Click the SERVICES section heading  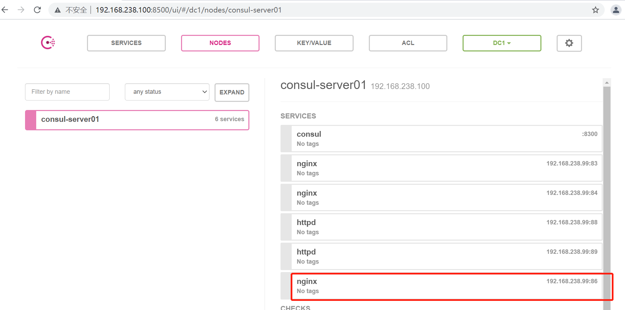[x=298, y=116]
